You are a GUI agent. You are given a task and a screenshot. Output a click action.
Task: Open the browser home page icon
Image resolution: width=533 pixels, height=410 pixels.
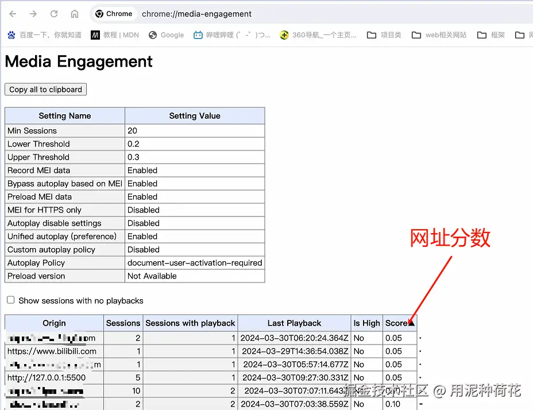(x=75, y=14)
